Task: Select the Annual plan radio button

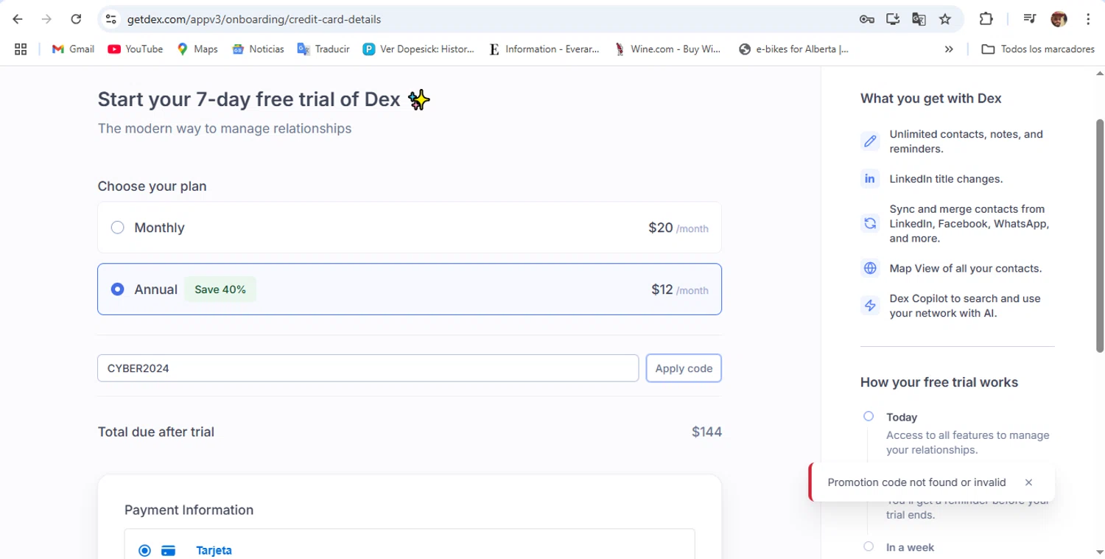Action: (x=117, y=289)
